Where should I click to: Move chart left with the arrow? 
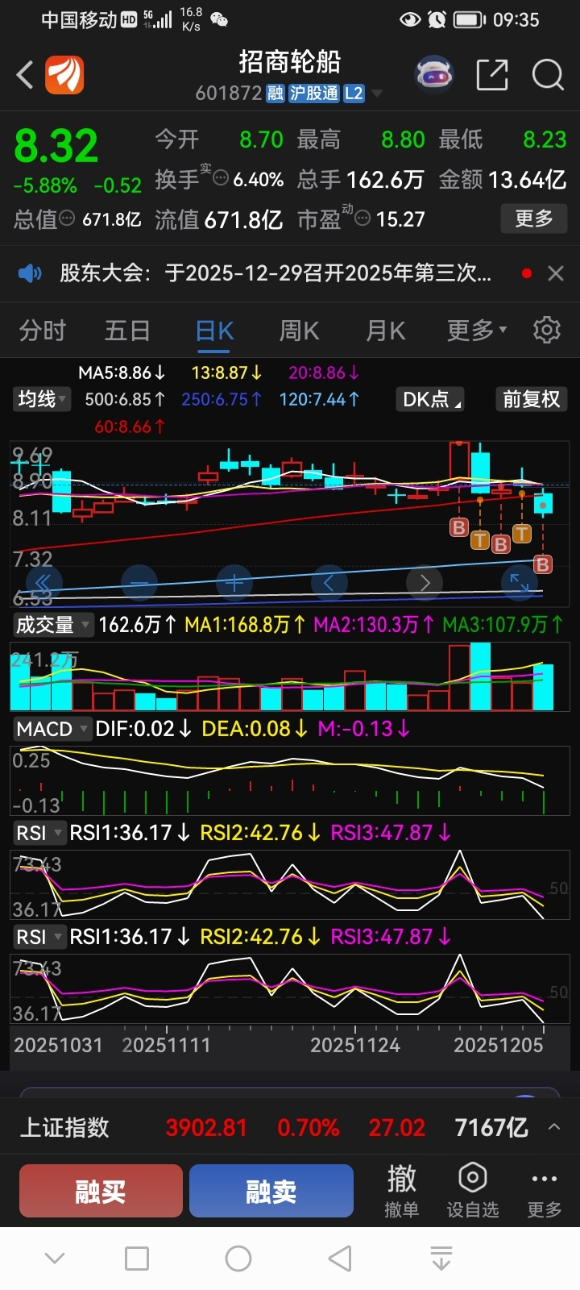tap(329, 582)
